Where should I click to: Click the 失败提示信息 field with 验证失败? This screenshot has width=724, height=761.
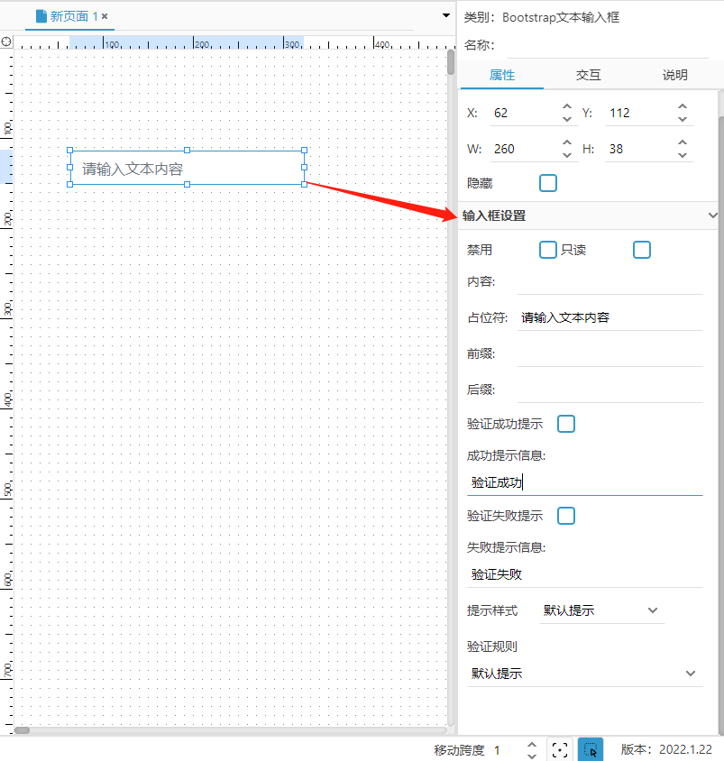[x=585, y=574]
